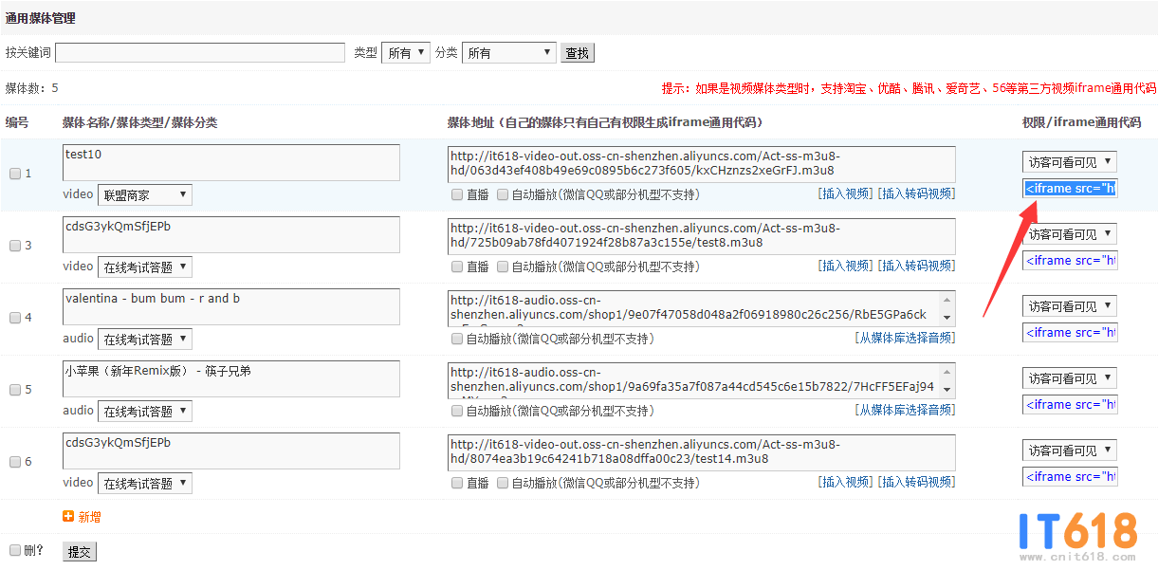
Task: Click the highlighted iframe code field in row 1
Action: click(x=1070, y=188)
